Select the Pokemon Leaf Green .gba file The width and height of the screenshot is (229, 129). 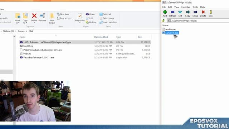point(85,42)
